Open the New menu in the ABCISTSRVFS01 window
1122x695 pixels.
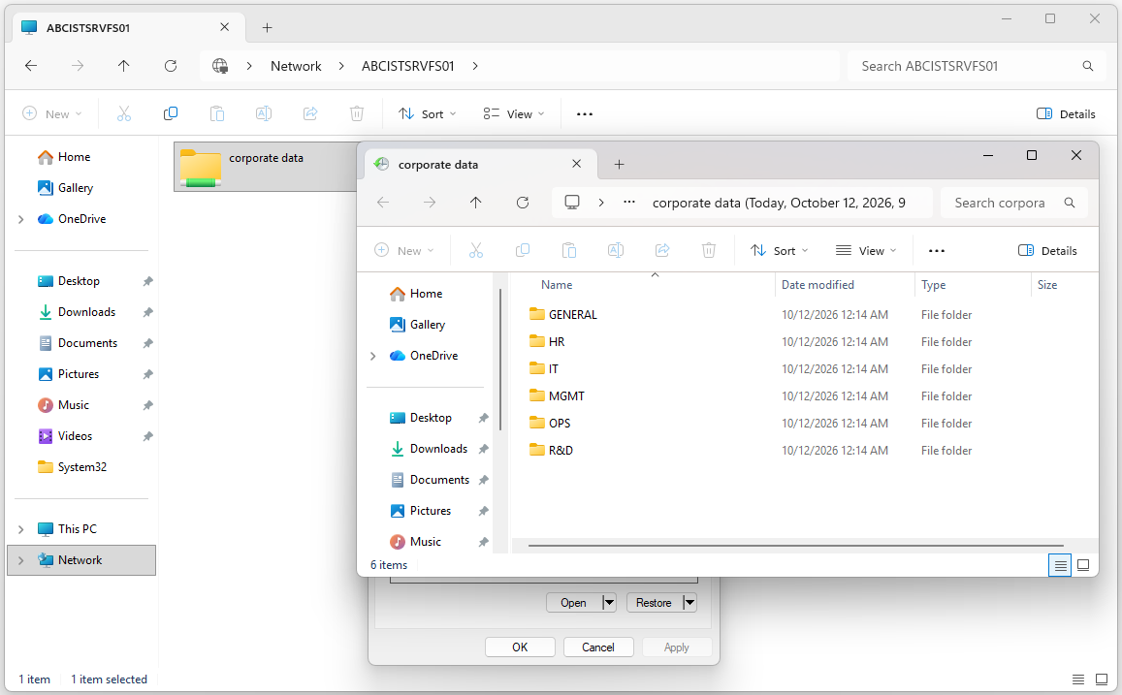[x=52, y=113]
